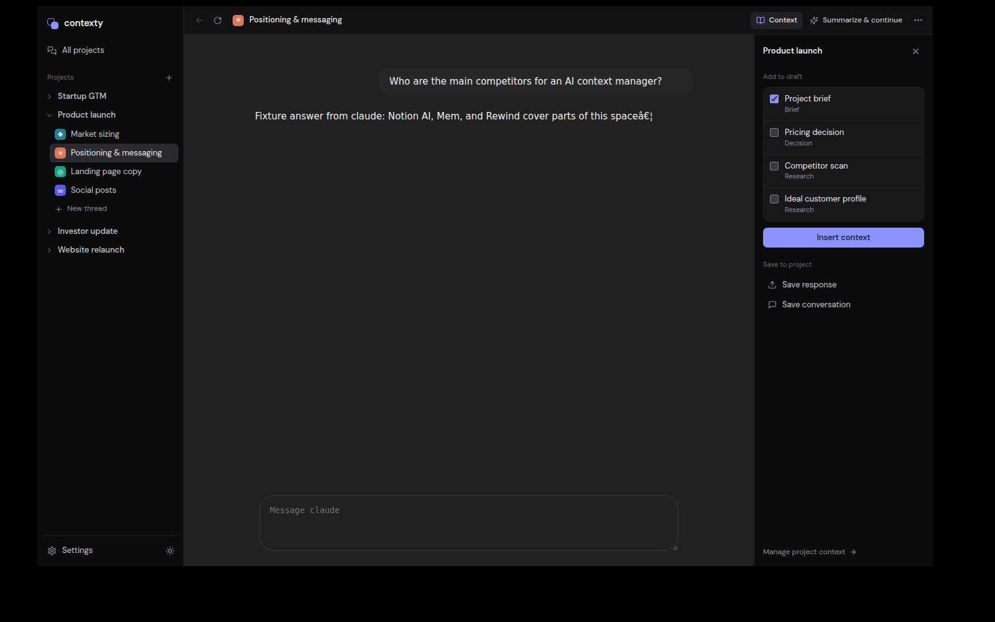
Task: Check the Pricing decision checkbox
Action: click(x=774, y=132)
